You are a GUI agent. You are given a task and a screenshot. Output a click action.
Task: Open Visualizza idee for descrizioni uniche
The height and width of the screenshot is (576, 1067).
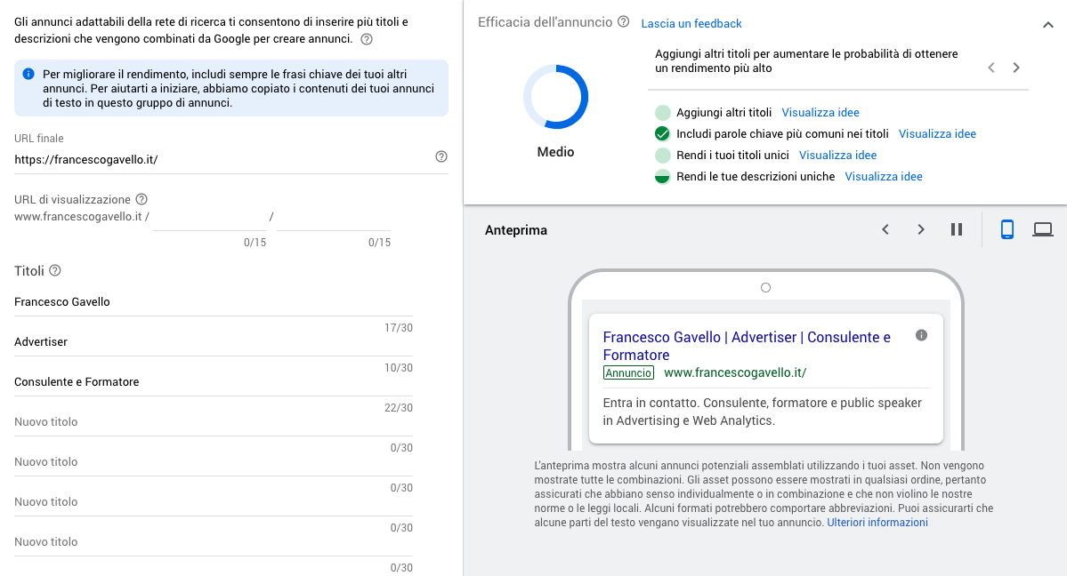click(884, 177)
